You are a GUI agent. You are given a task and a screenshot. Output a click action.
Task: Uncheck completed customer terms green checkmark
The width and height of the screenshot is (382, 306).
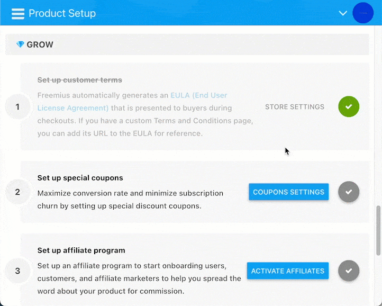pyautogui.click(x=349, y=106)
